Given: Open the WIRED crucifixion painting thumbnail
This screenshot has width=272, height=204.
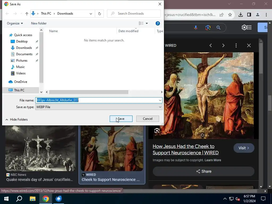Looking at the screenshot, I should tap(112, 148).
